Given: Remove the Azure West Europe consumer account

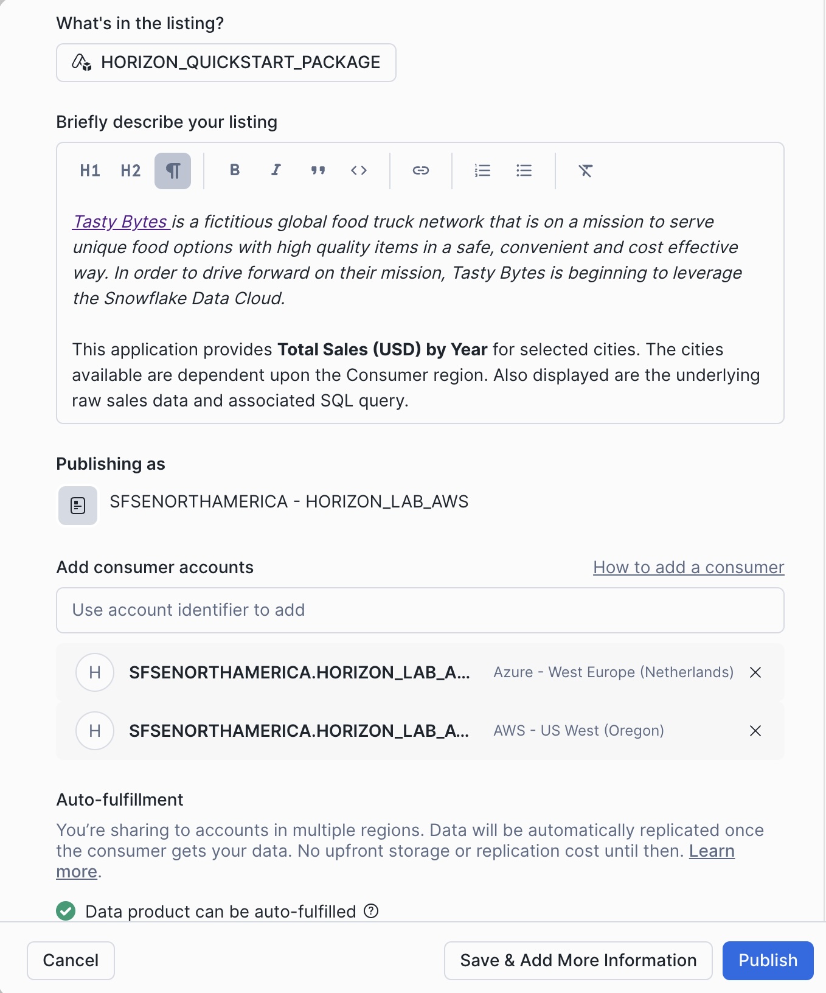Looking at the screenshot, I should click(x=755, y=672).
